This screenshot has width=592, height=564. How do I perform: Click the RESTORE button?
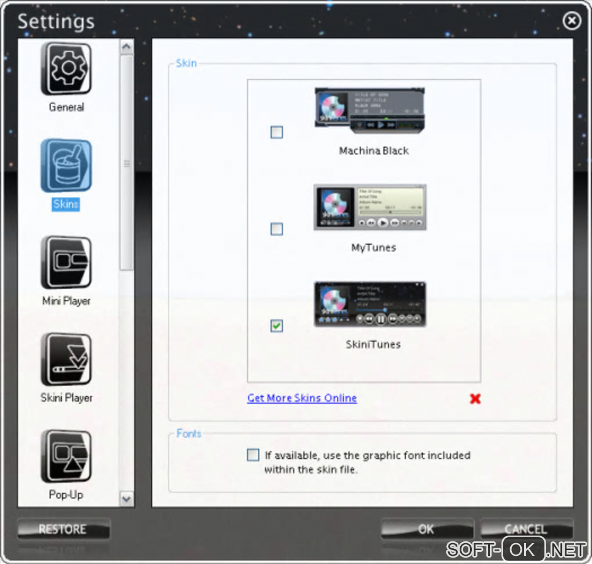pyautogui.click(x=63, y=529)
